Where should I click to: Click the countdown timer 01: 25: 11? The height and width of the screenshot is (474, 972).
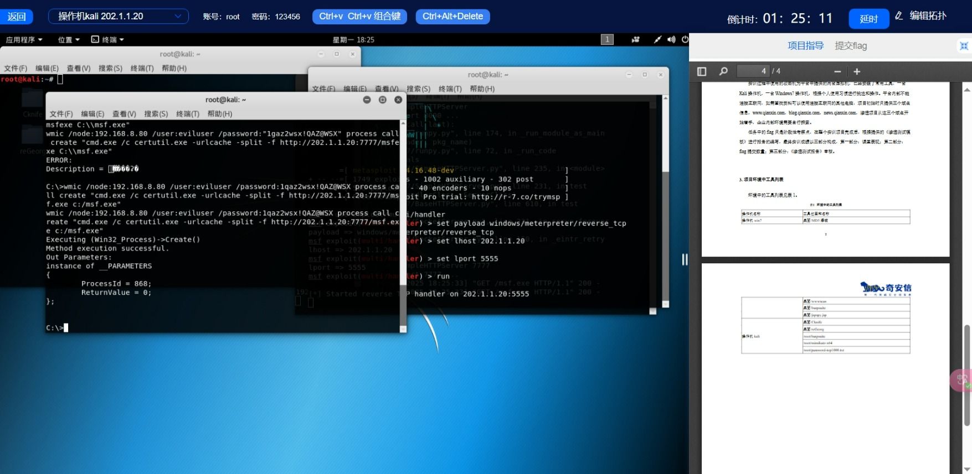(798, 18)
